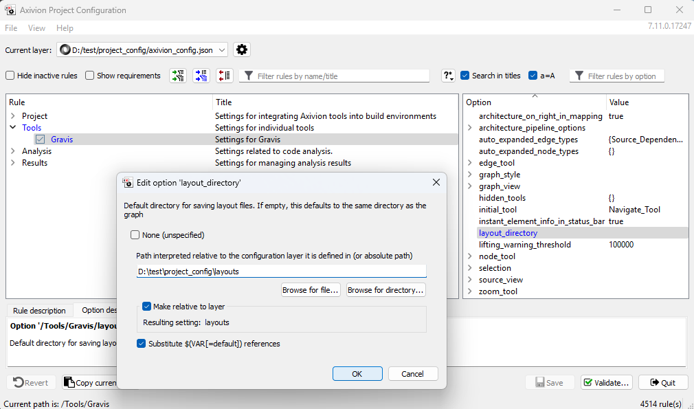Screen dimensions: 694x409
Task: Click the red collapse rules tree icon
Action: pyautogui.click(x=225, y=76)
